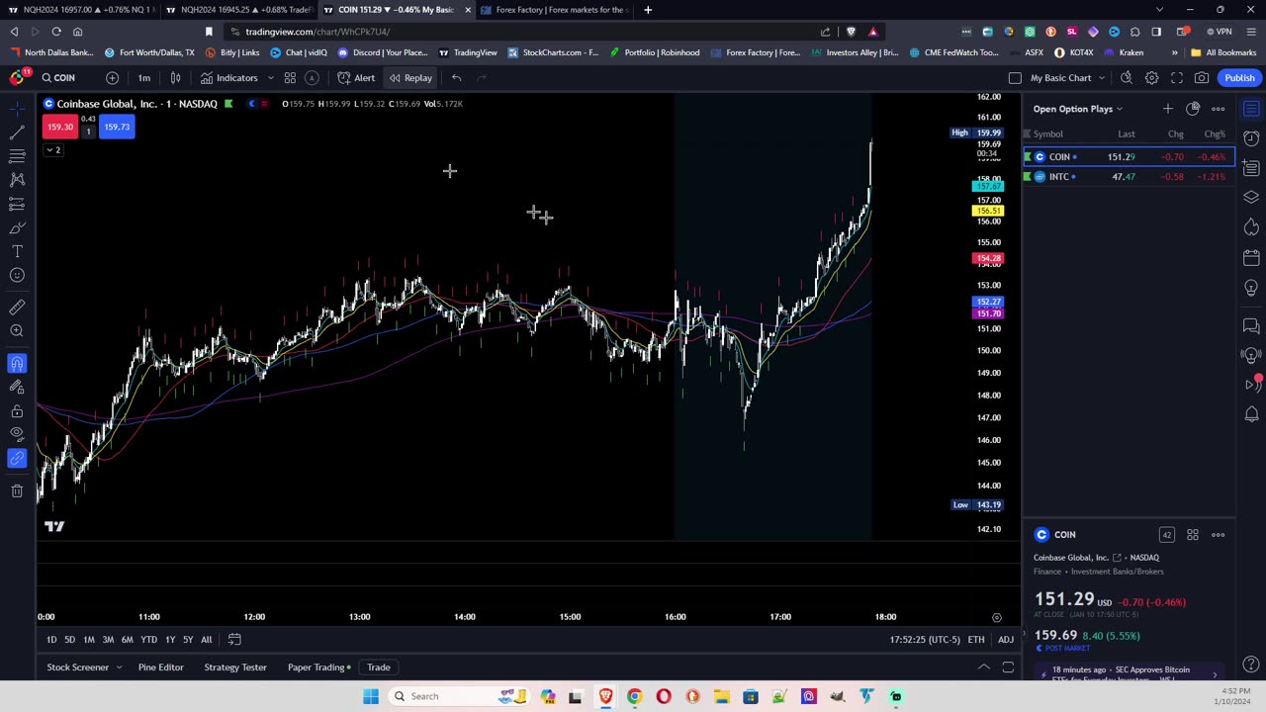Screen dimensions: 1266x712
Task: Toggle stay in drawing mode
Action: point(17,387)
